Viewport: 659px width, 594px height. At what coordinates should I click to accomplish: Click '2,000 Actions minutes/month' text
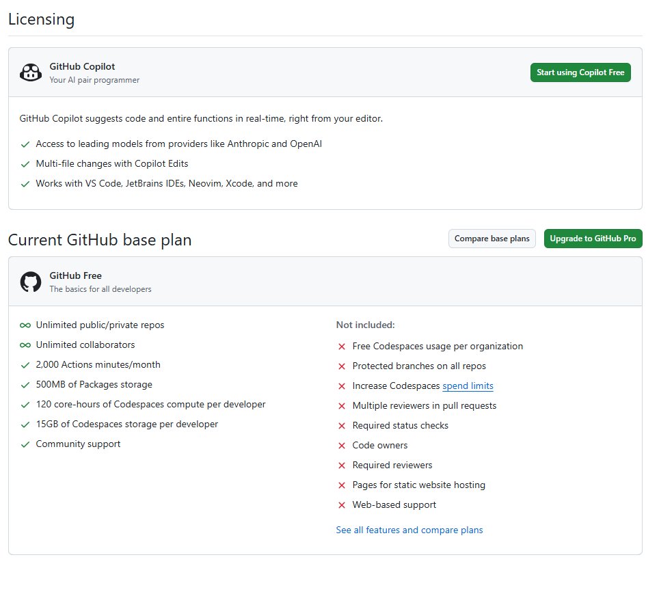coord(98,364)
